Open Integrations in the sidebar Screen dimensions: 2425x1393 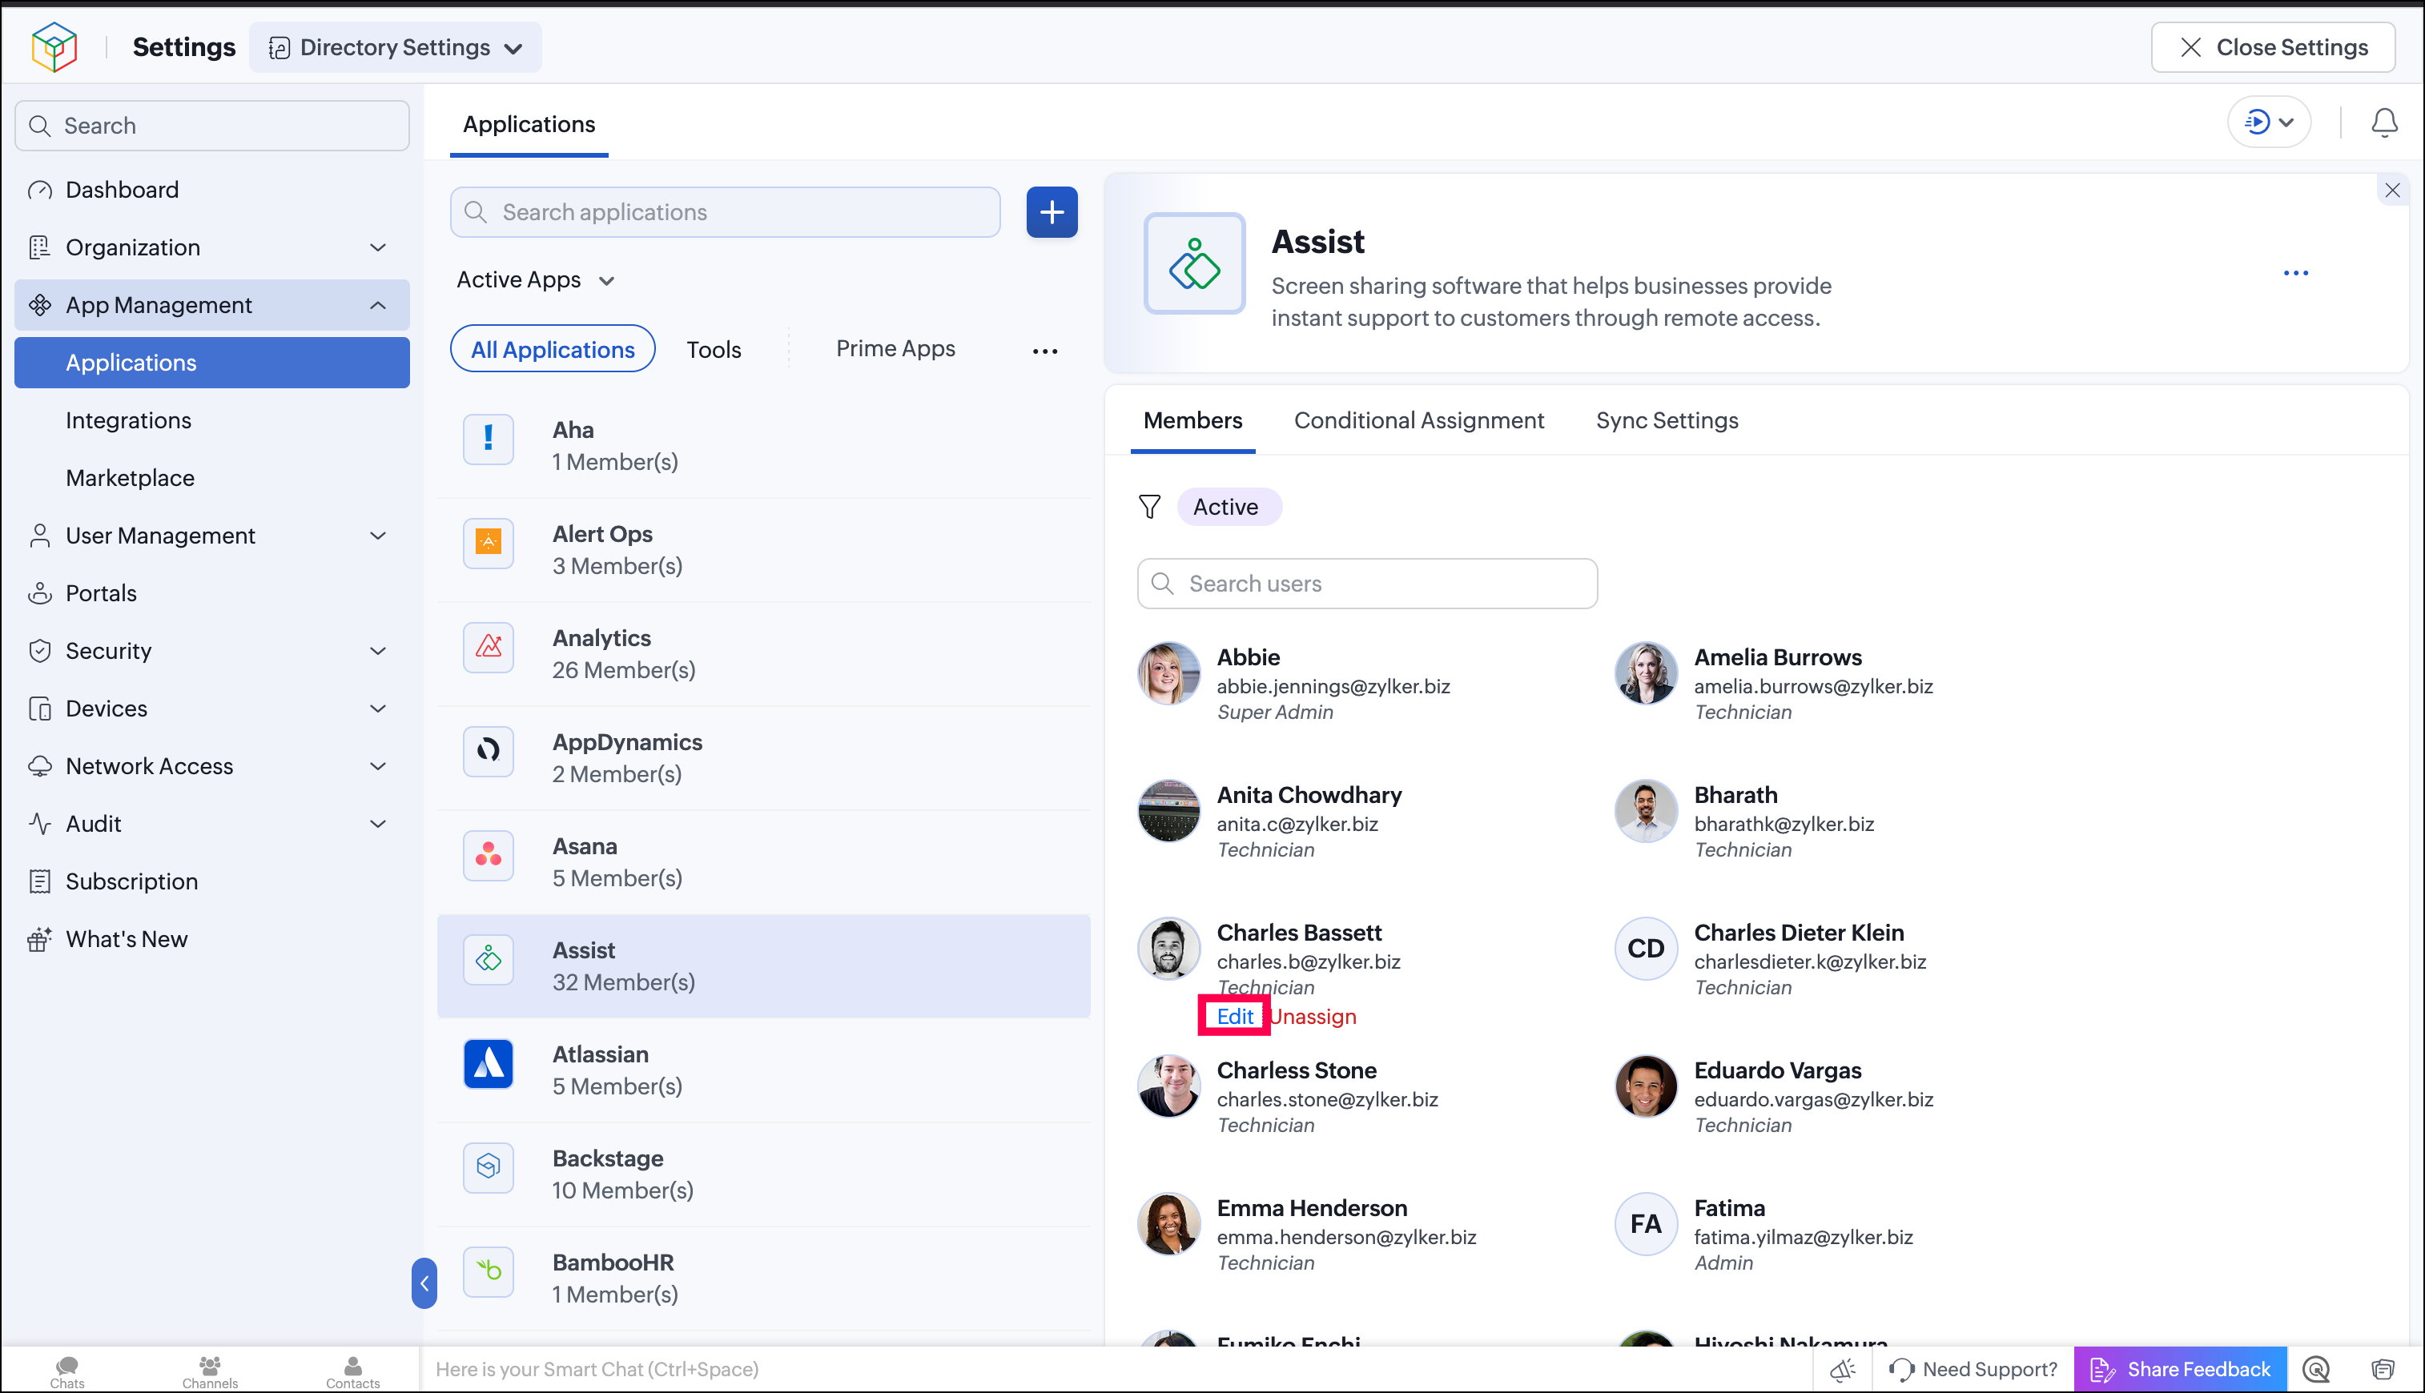click(x=211, y=420)
